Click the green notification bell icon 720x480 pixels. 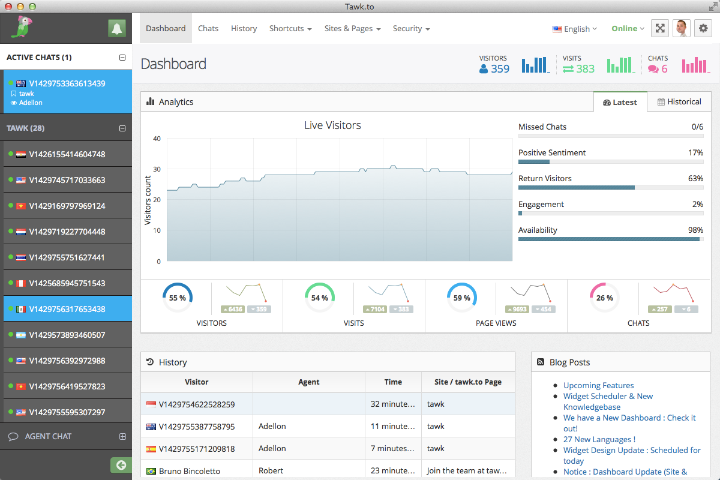click(117, 28)
